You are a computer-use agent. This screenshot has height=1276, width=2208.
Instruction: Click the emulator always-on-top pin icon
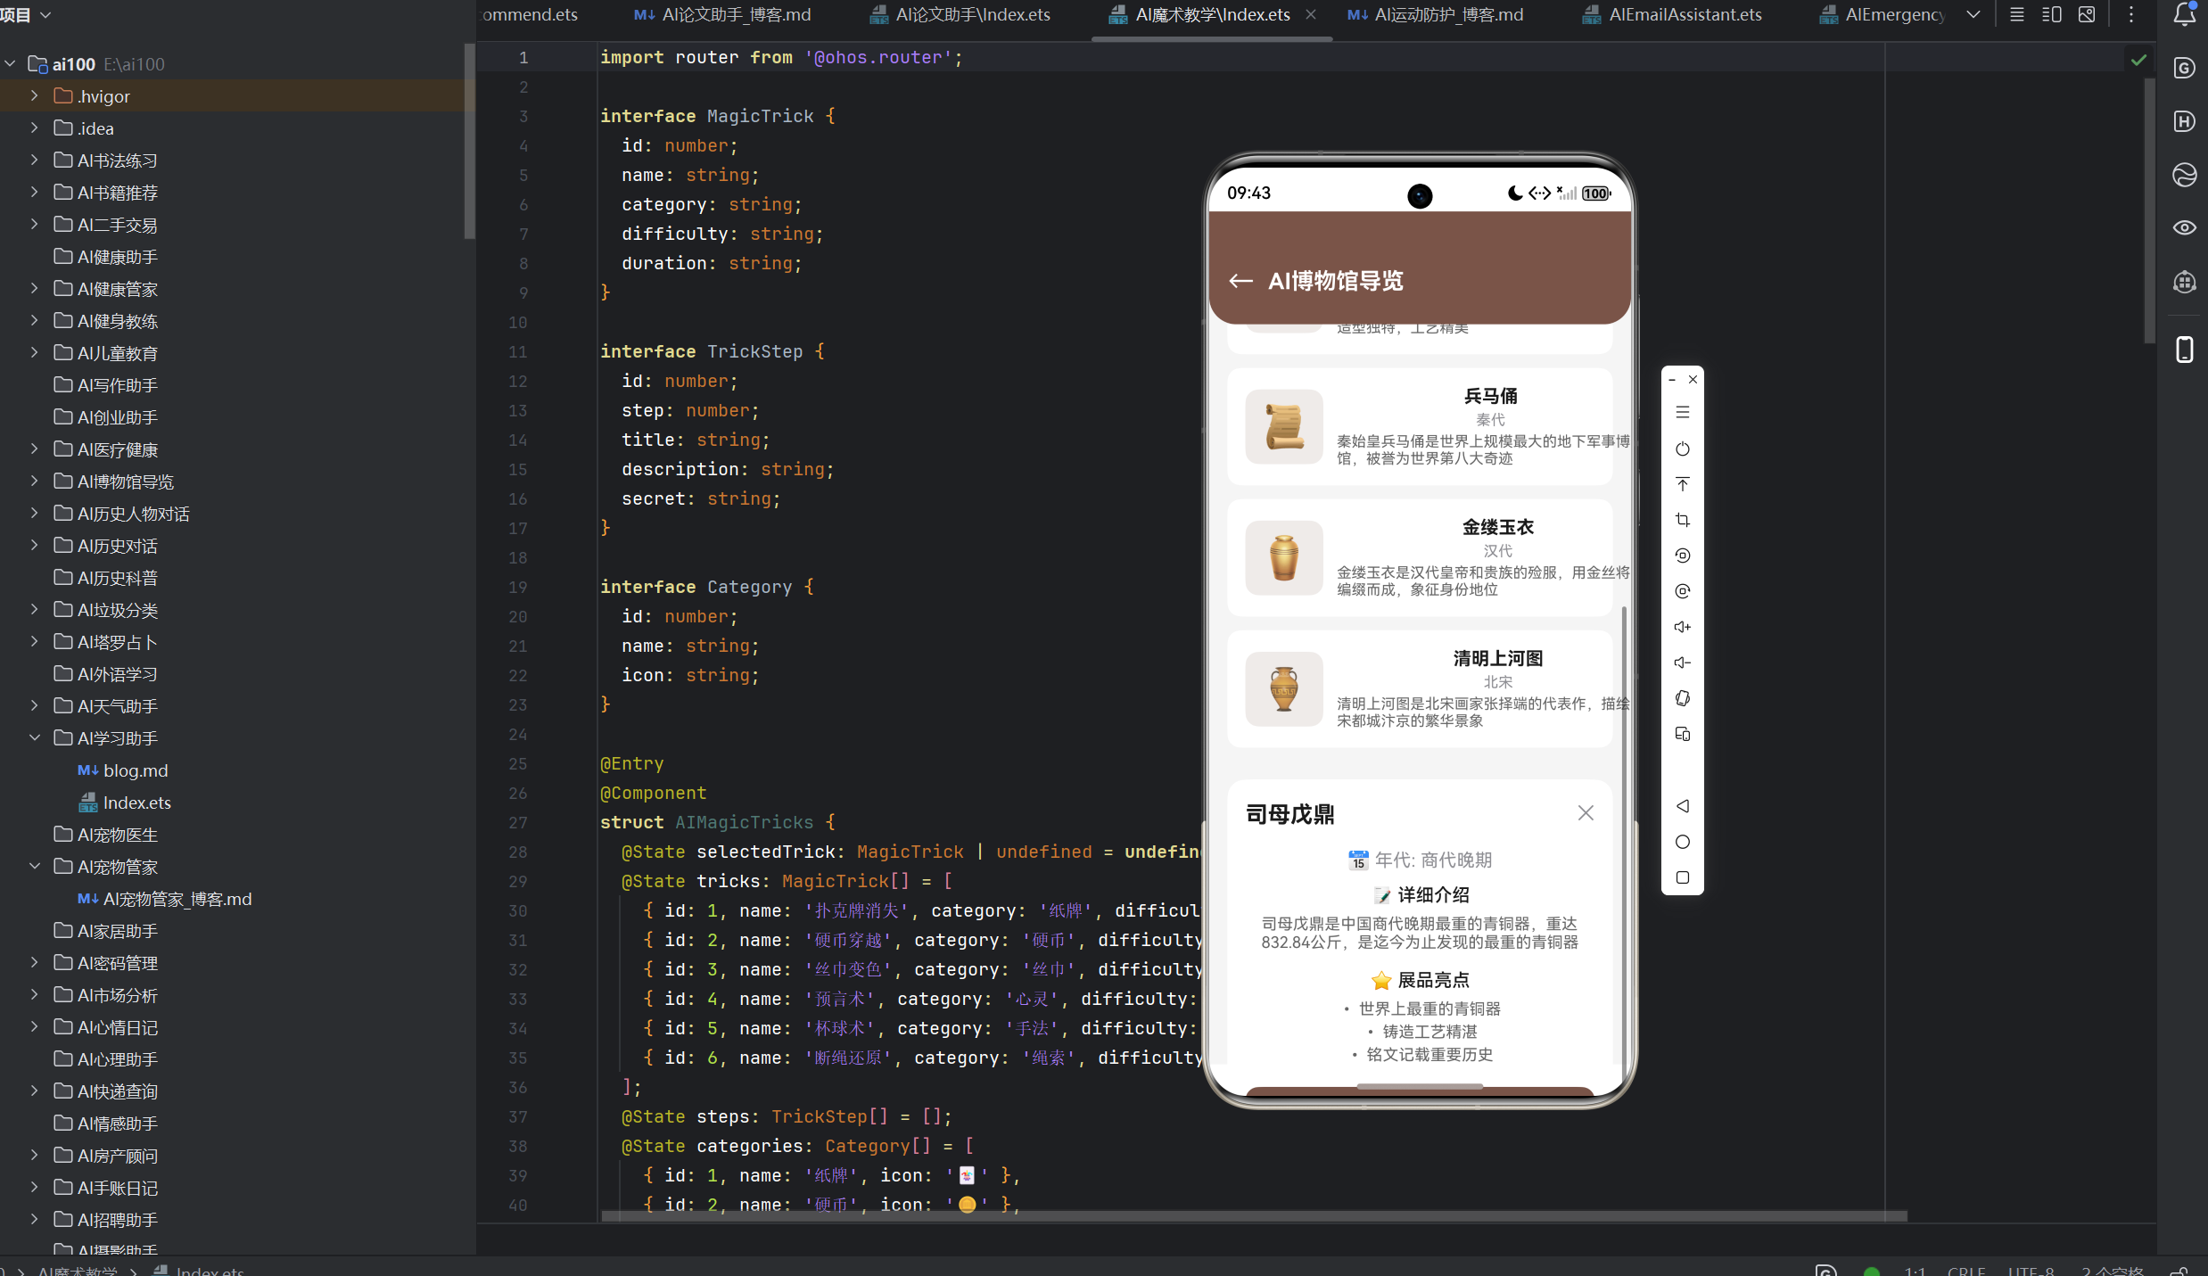tap(1682, 484)
